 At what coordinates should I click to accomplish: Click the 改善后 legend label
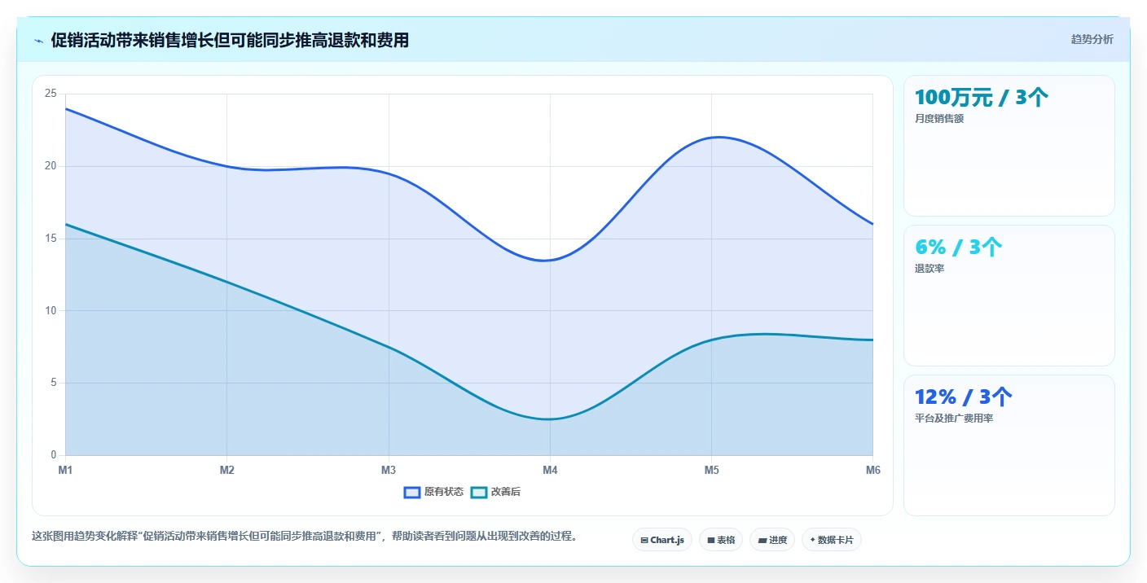click(505, 492)
